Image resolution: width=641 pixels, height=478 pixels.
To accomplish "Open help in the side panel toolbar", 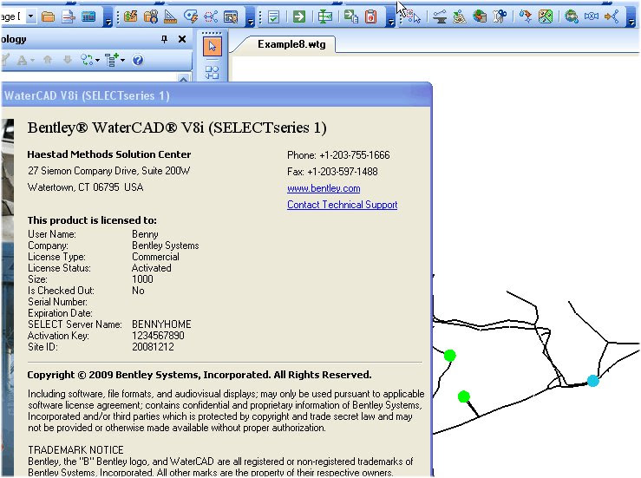I will (x=138, y=61).
